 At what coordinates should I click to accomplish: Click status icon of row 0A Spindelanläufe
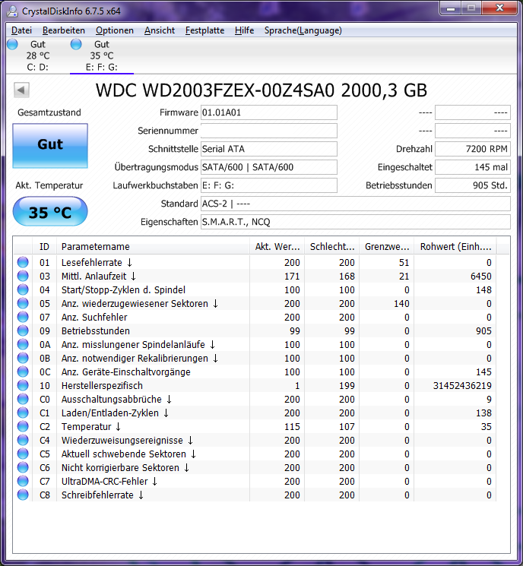(x=23, y=344)
